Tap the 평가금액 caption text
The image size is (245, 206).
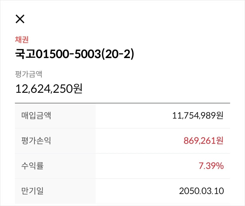pyautogui.click(x=29, y=74)
